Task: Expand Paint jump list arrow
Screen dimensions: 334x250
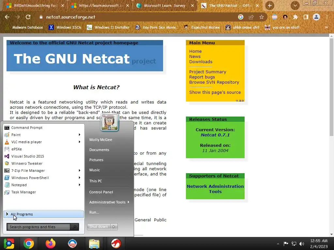Action: [x=80, y=135]
